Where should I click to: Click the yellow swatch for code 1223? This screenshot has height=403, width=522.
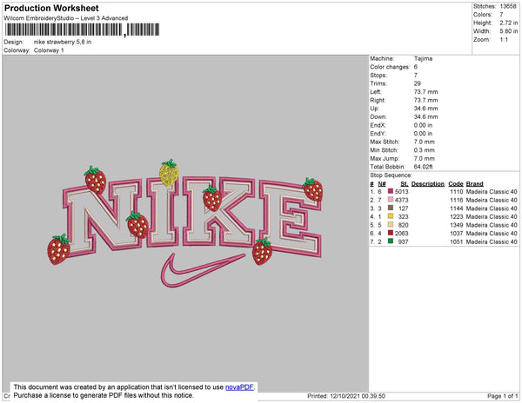tap(391, 216)
